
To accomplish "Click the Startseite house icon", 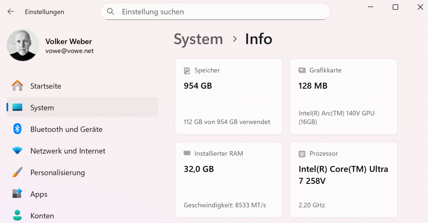I will [17, 86].
